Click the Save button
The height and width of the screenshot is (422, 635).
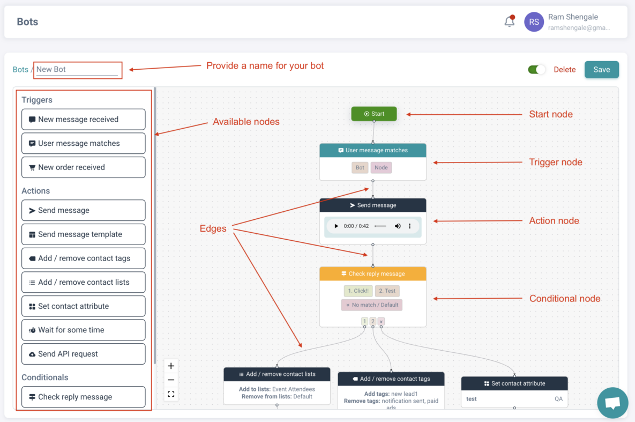click(x=601, y=70)
